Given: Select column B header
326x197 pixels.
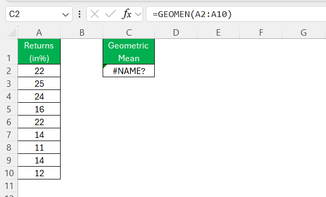Looking at the screenshot, I should tap(82, 32).
